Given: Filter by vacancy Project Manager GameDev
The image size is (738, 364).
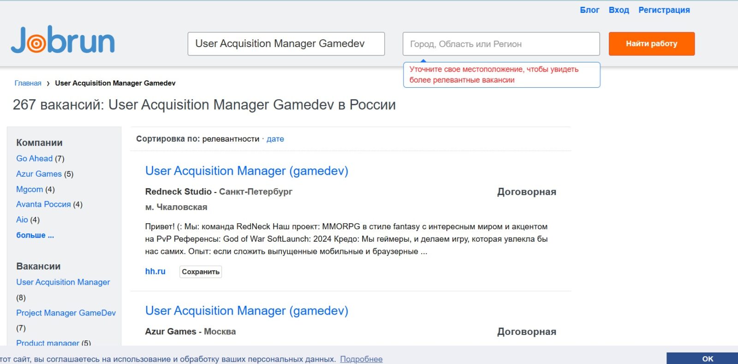Looking at the screenshot, I should 66,313.
